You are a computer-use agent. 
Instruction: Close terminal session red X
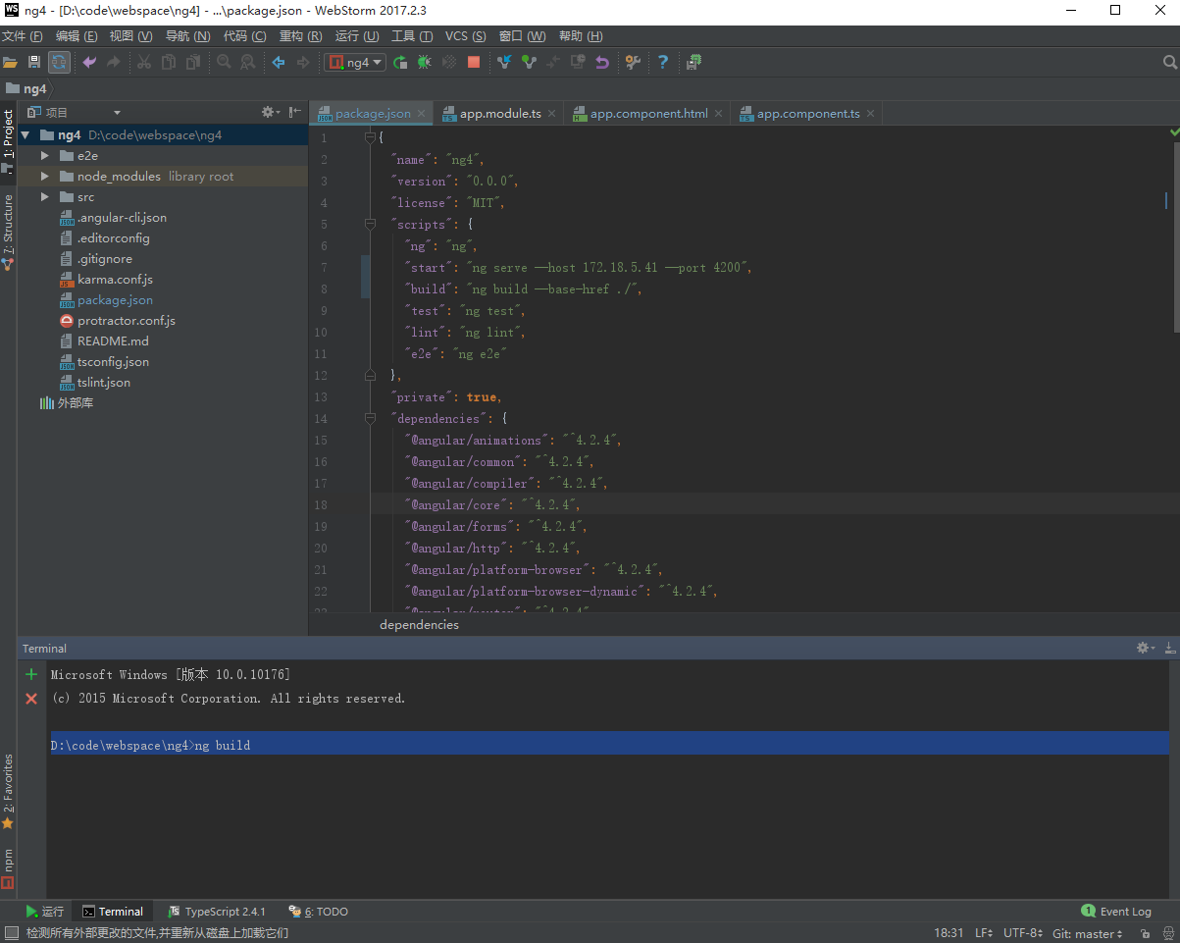(x=31, y=699)
